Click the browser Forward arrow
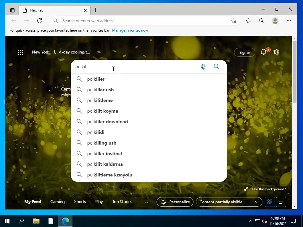Screen dimensions: 303x227 tap(27, 21)
